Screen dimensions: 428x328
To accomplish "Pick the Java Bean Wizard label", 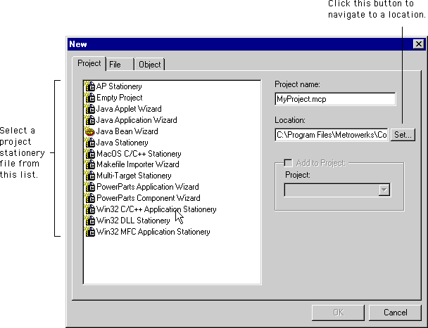I will [127, 131].
